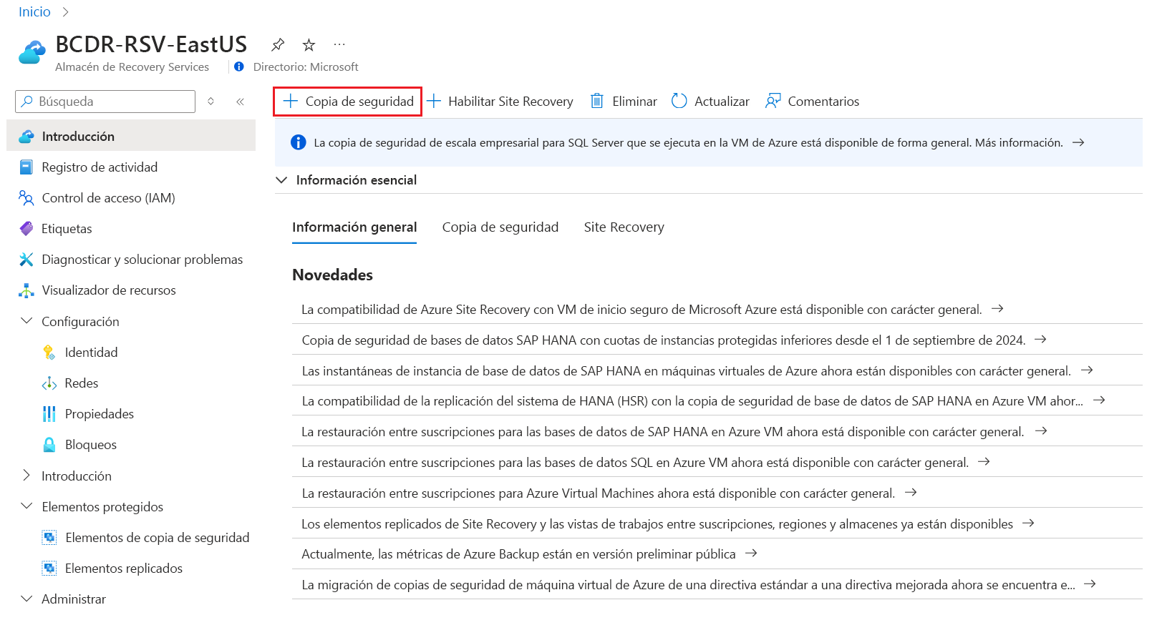Click the Comentarios button
This screenshot has width=1152, height=620.
point(812,102)
